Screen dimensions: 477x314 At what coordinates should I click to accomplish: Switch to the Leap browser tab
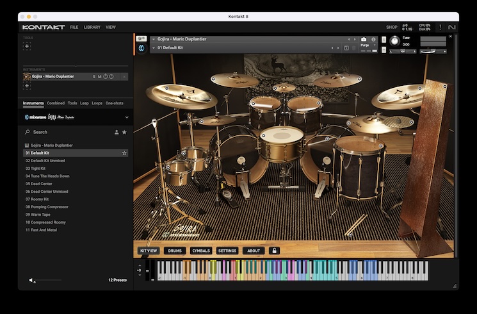85,103
